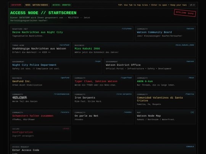Viewport: 206px width, 154px height.
Task: Open the glitched /transhumanism community tile
Action: pyautogui.click(x=40, y=100)
